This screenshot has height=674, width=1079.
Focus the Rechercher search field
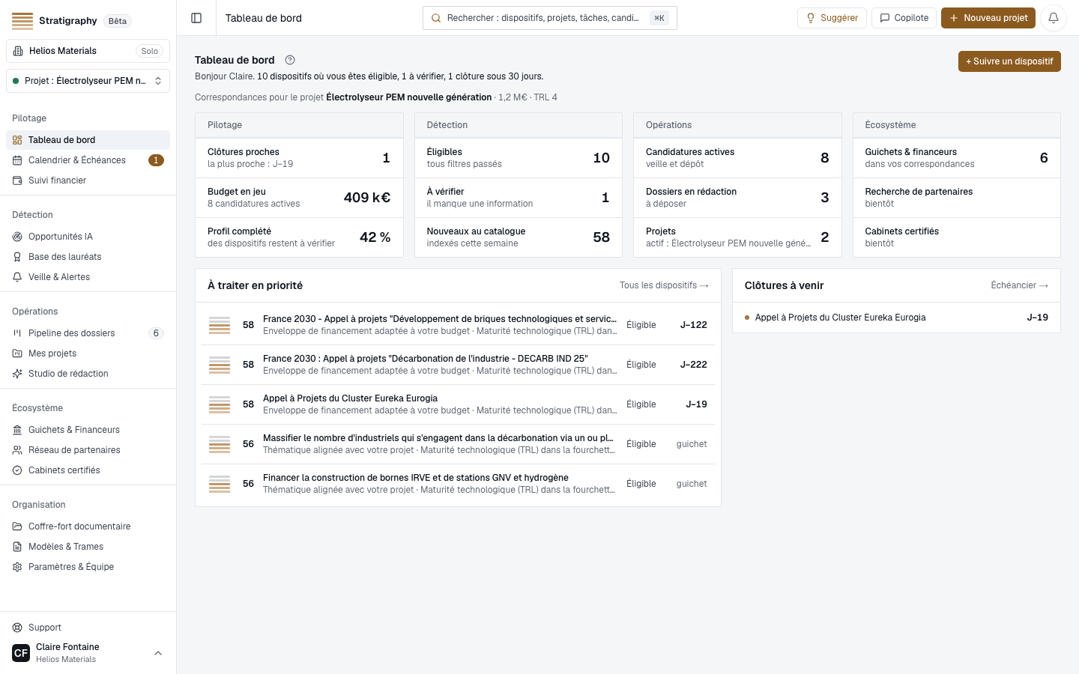click(x=550, y=18)
